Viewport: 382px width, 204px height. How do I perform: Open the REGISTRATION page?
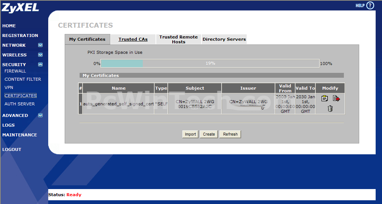point(20,35)
